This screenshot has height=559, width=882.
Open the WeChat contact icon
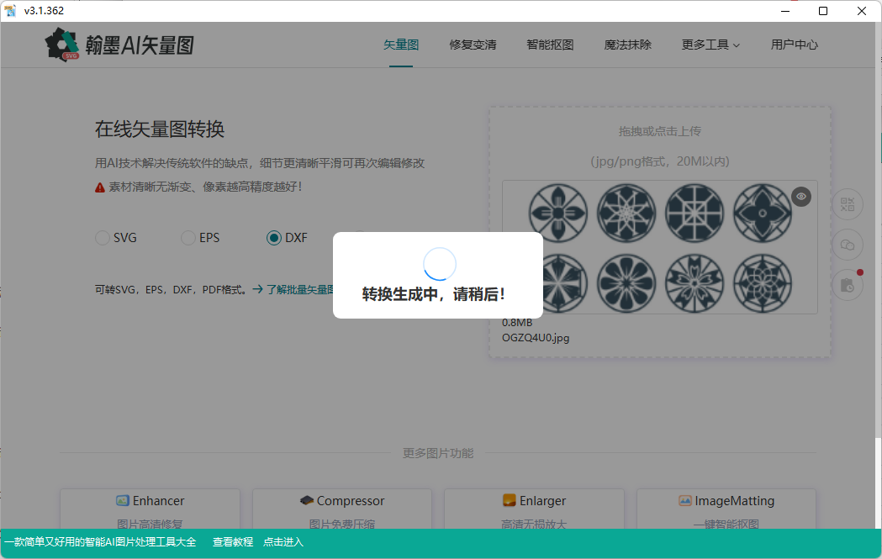pos(848,245)
